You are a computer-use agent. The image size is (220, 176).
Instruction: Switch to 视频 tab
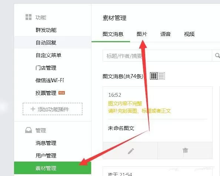point(189,34)
